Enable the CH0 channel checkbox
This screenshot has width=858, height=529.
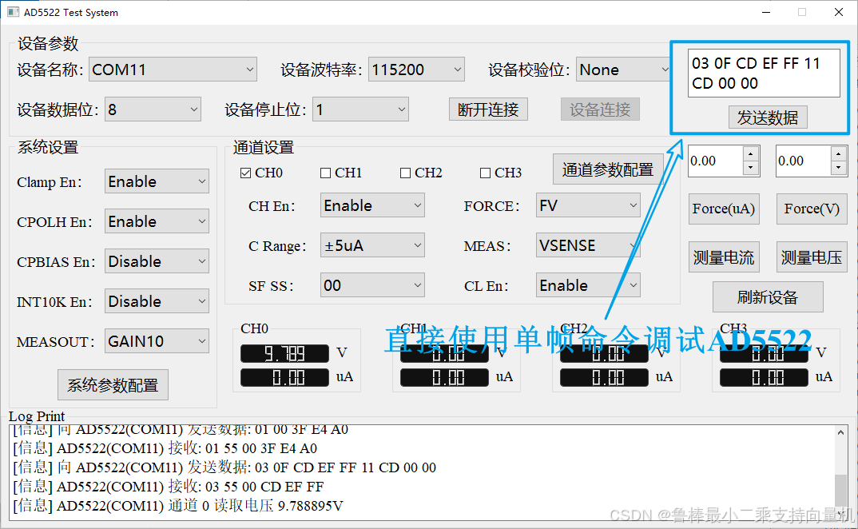click(246, 173)
